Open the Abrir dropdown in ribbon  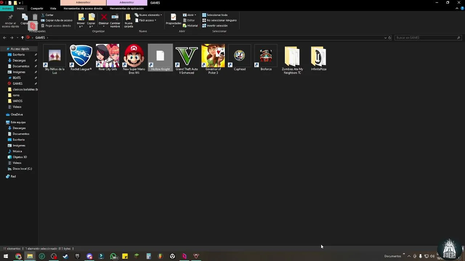click(x=189, y=15)
